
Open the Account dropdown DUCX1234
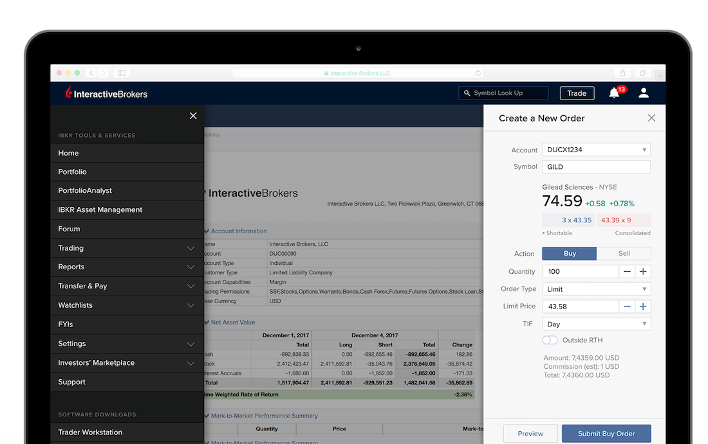click(x=596, y=150)
